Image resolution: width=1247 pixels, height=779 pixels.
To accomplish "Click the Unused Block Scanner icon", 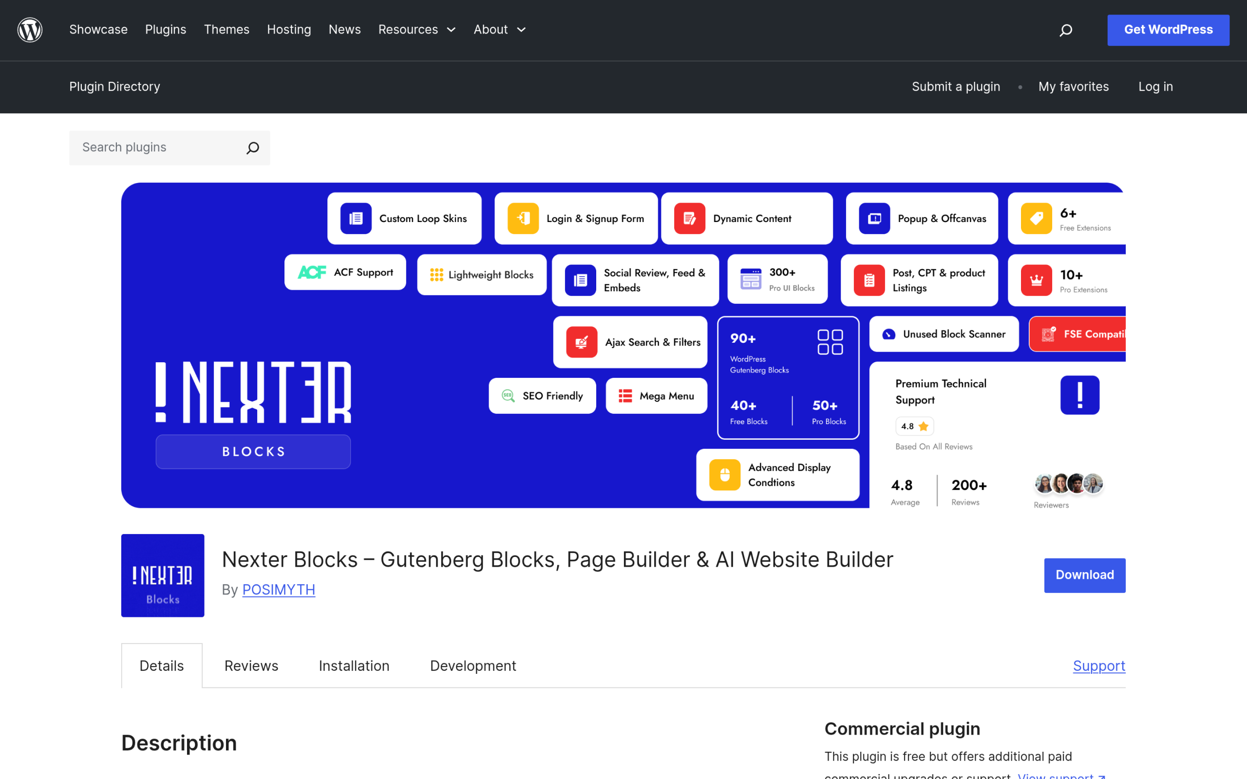I will pos(889,334).
